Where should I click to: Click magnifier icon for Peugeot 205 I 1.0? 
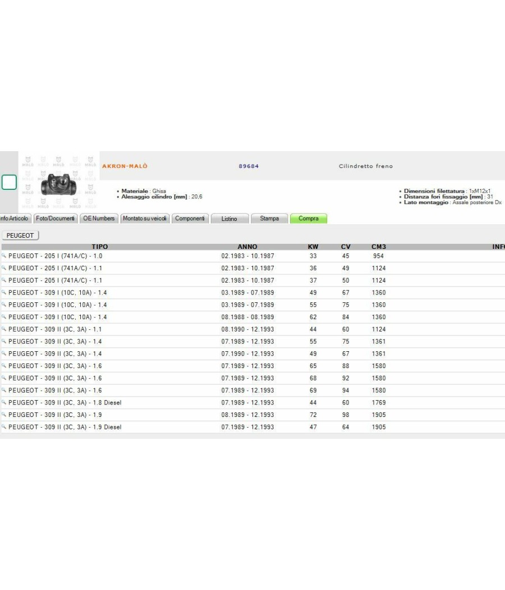4,256
